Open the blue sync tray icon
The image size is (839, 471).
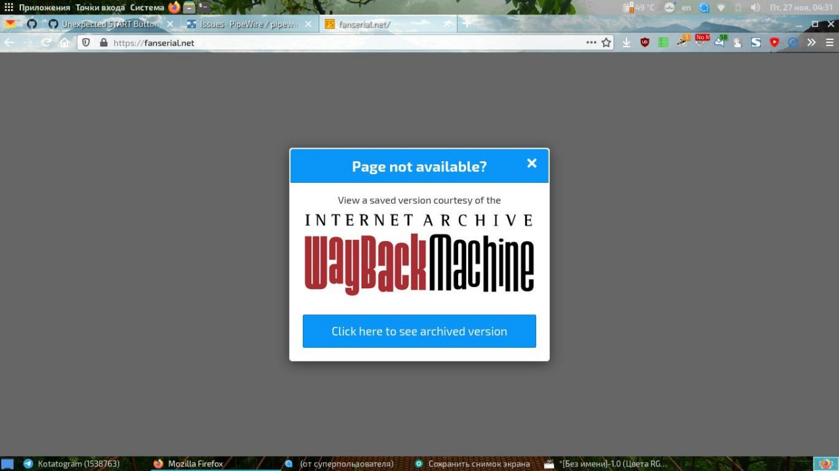click(704, 7)
